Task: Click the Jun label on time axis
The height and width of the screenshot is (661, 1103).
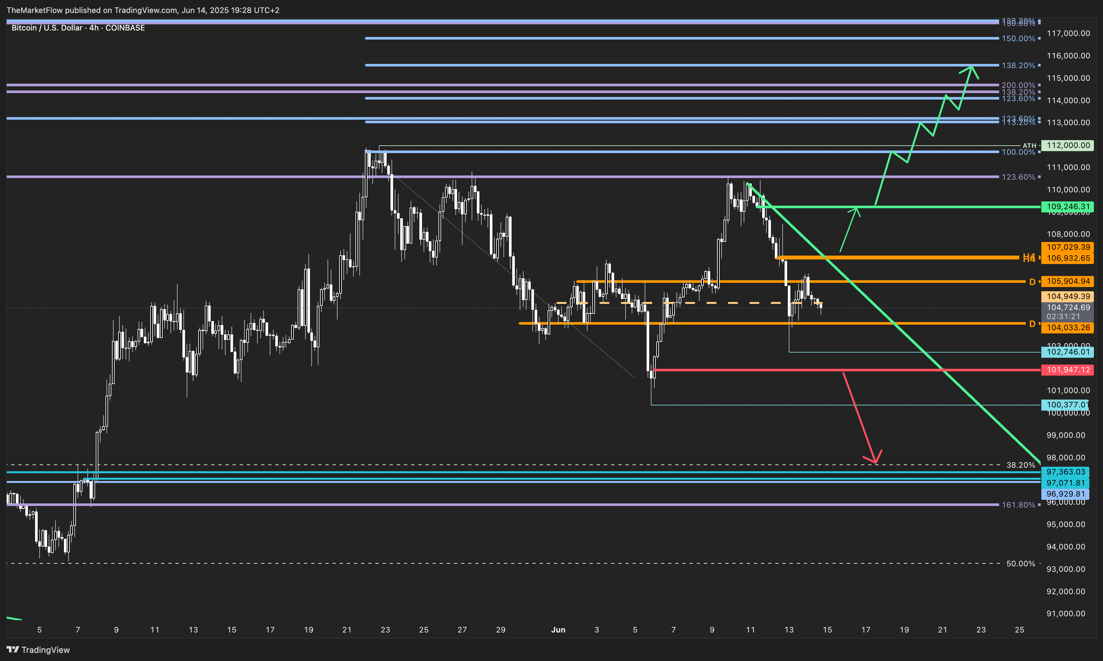Action: (x=558, y=630)
